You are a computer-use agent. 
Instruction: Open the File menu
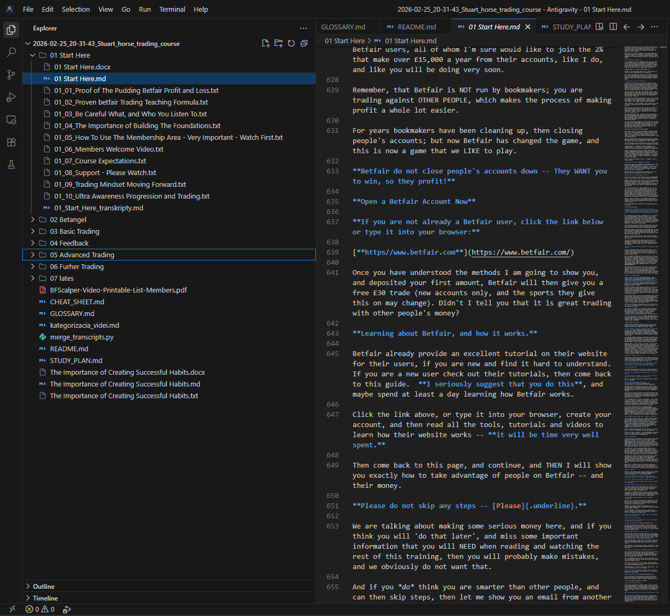(28, 9)
